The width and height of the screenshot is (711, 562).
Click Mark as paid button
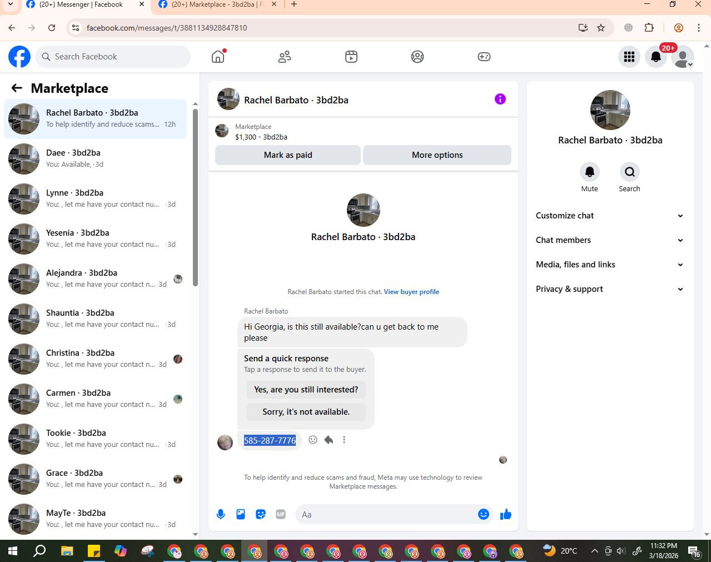coord(288,155)
